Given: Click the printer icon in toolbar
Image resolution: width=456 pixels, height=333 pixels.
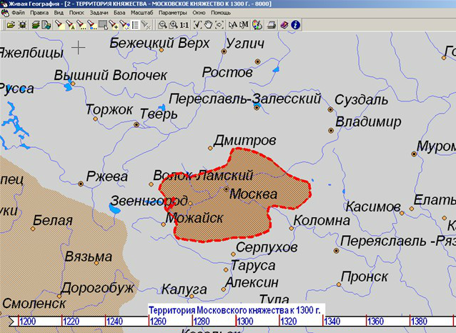Looking at the screenshot, I should (272, 25).
